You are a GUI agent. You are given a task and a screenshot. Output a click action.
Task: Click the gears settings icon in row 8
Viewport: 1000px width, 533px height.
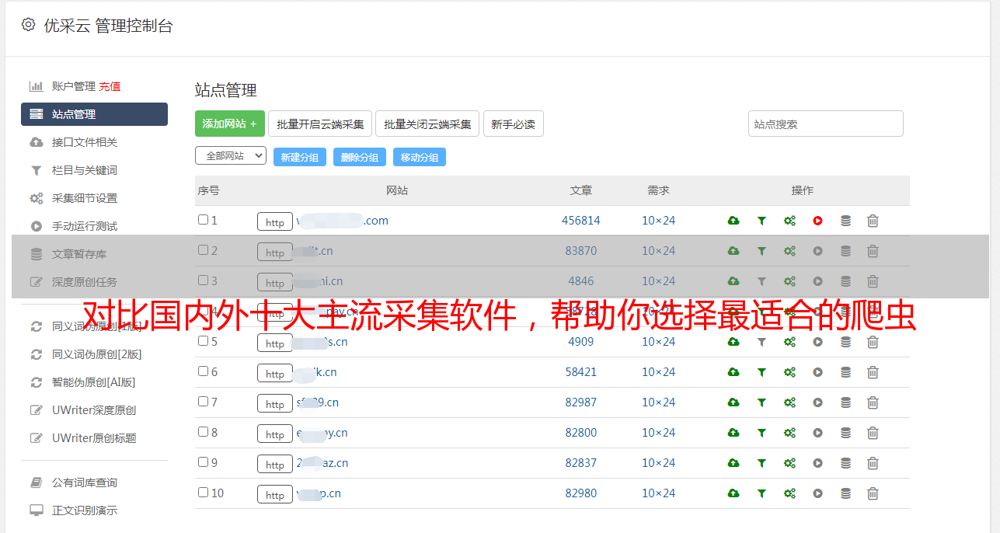pyautogui.click(x=789, y=433)
